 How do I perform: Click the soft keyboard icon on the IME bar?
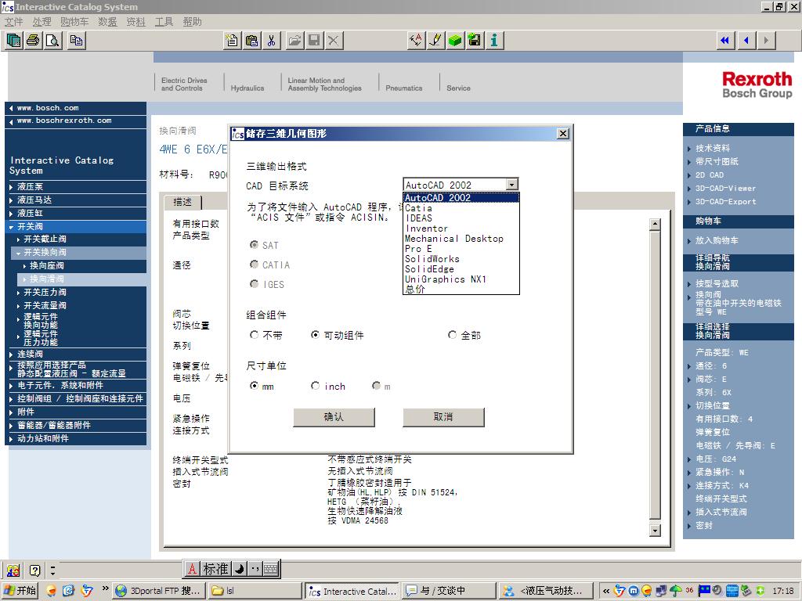tap(270, 568)
